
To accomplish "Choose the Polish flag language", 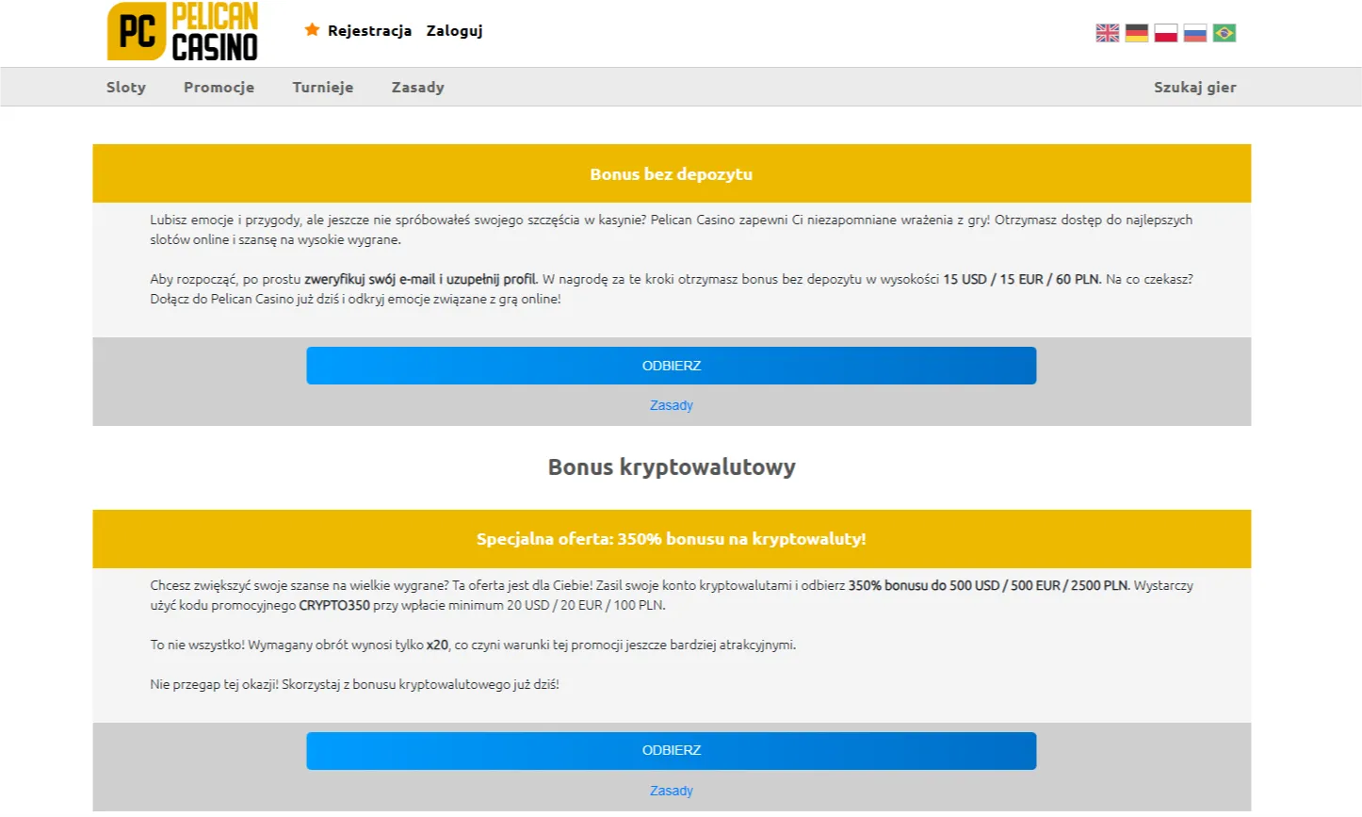I will [x=1166, y=33].
